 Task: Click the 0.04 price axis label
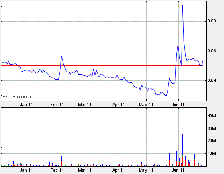(x=212, y=80)
